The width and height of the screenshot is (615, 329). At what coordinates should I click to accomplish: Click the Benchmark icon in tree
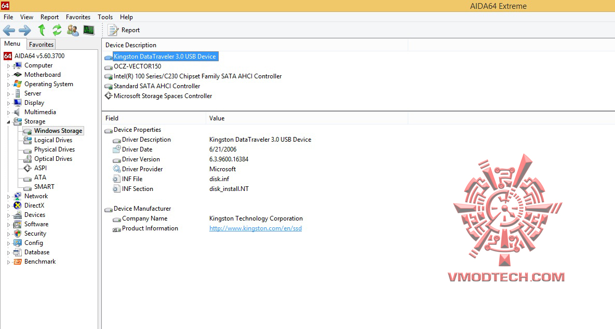point(18,262)
